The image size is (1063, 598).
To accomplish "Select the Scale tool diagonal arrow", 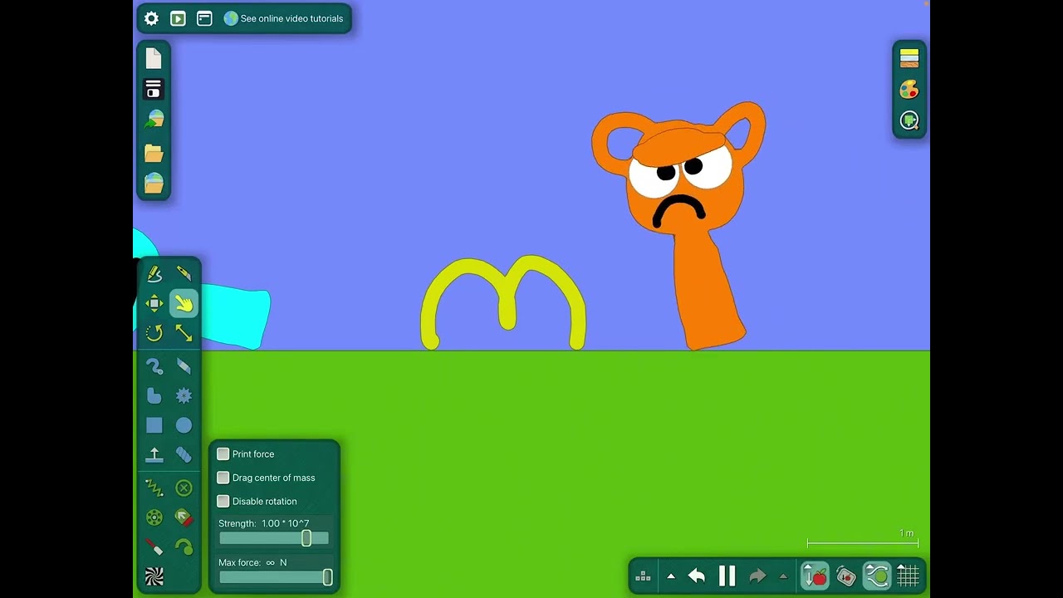I will [184, 333].
